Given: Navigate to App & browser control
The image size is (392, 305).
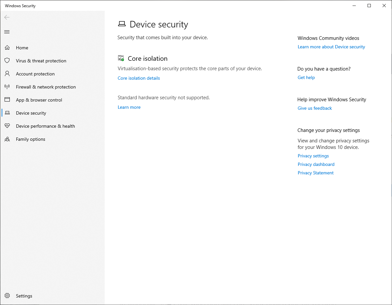Looking at the screenshot, I should pos(52,100).
